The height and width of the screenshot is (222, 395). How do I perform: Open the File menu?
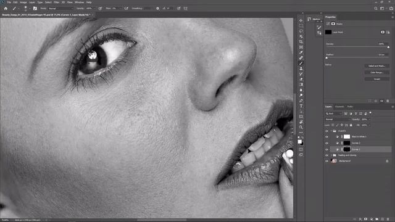9,2
